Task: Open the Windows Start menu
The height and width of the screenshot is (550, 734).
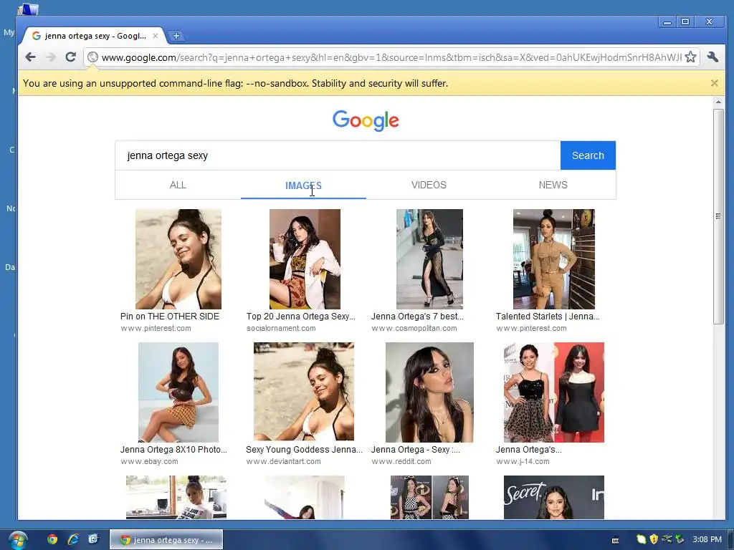Action: pyautogui.click(x=17, y=540)
